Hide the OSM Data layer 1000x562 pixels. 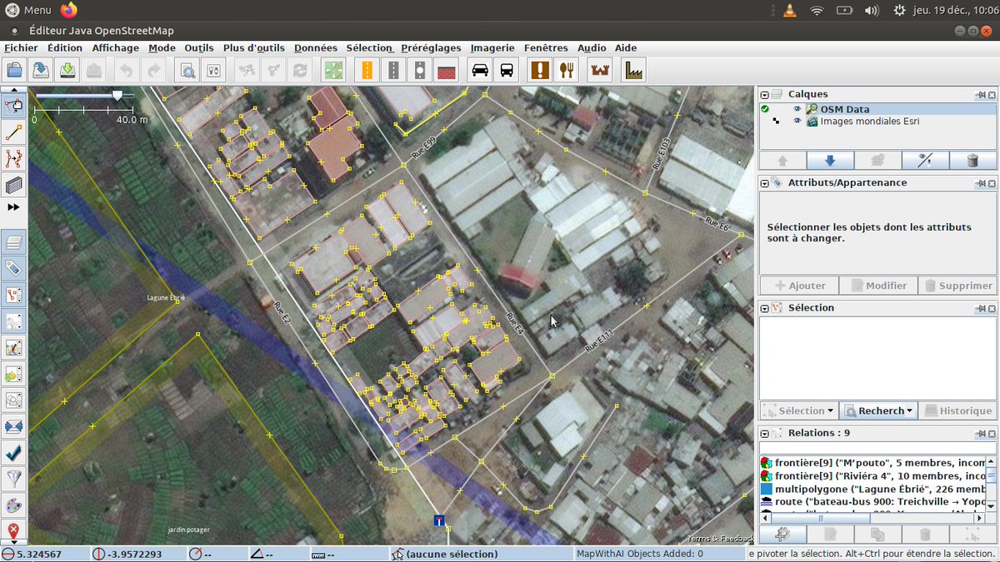pos(797,109)
